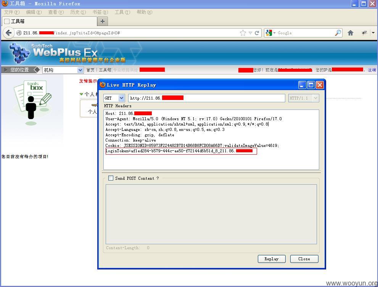
Task: Click the 首页 link
Action: pyautogui.click(x=90, y=70)
